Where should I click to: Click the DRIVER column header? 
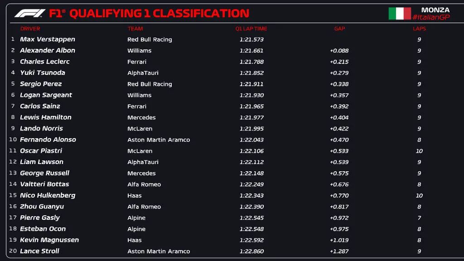(30, 29)
